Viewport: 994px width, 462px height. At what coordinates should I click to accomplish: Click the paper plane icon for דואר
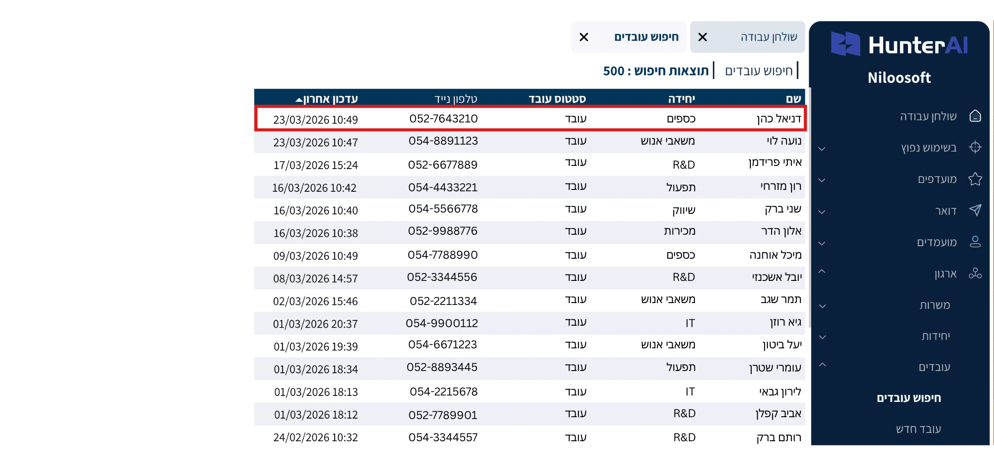(x=975, y=211)
